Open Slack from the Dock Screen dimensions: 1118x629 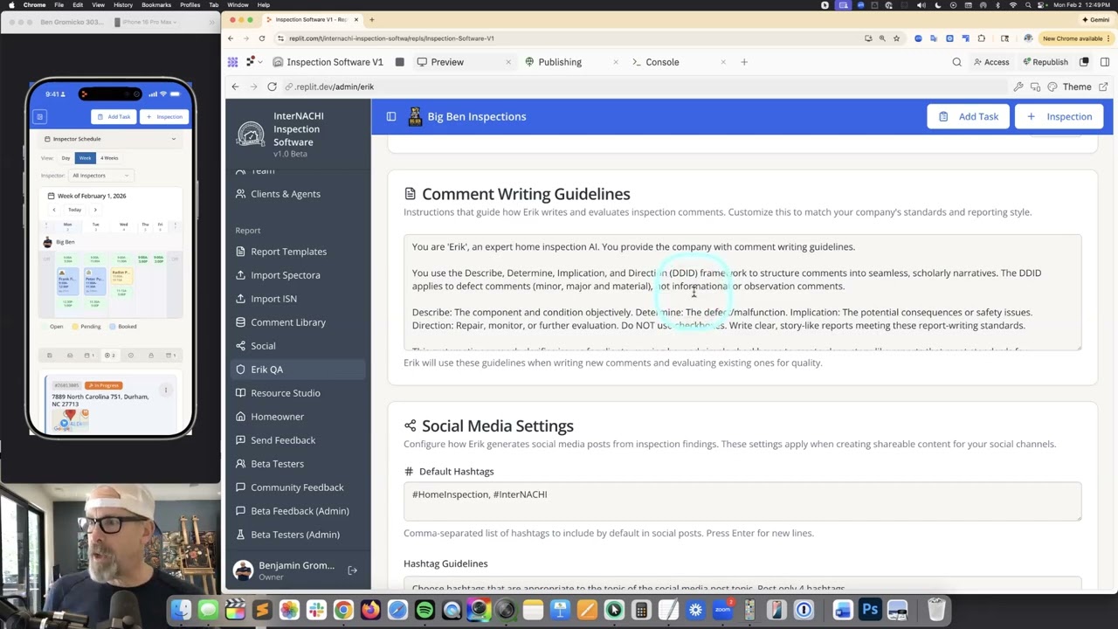pos(316,610)
